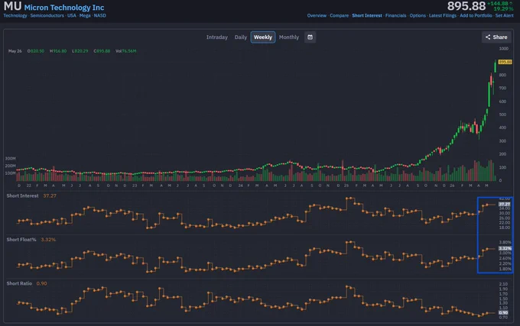Viewport: 520px width, 326px height.
Task: Open the Overview link
Action: click(317, 15)
